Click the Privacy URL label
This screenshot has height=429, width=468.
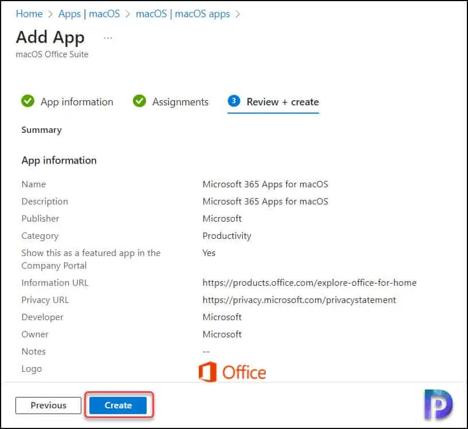click(x=45, y=300)
